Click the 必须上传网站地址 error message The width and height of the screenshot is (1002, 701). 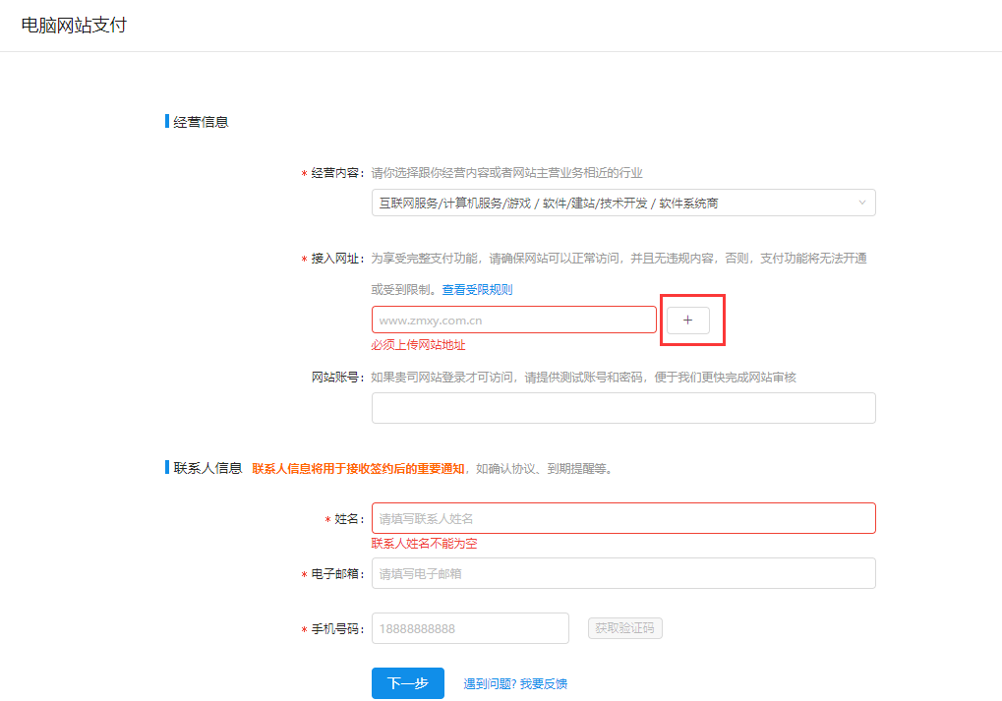point(419,345)
